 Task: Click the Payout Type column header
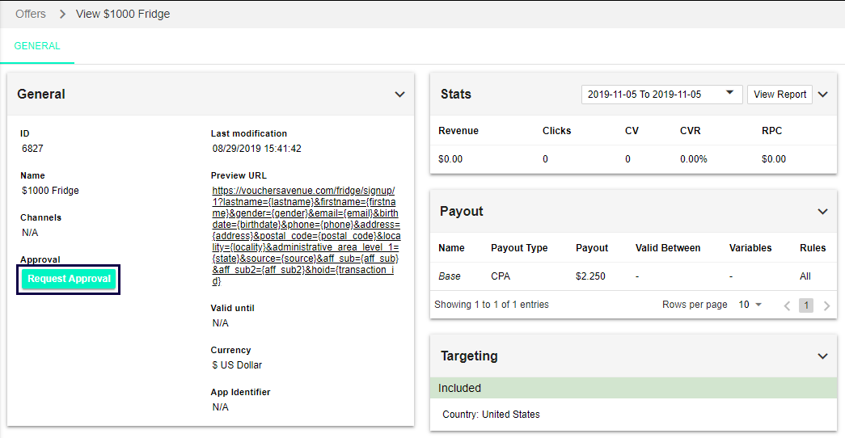point(519,248)
